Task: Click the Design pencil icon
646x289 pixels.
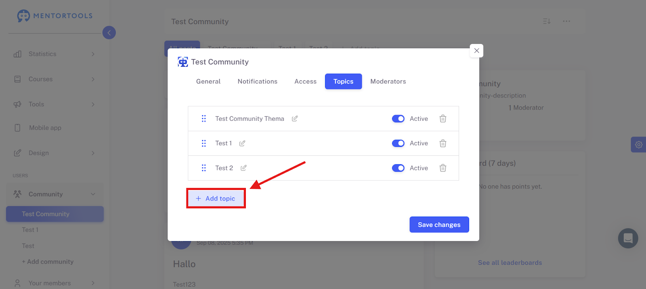Action: 17,153
